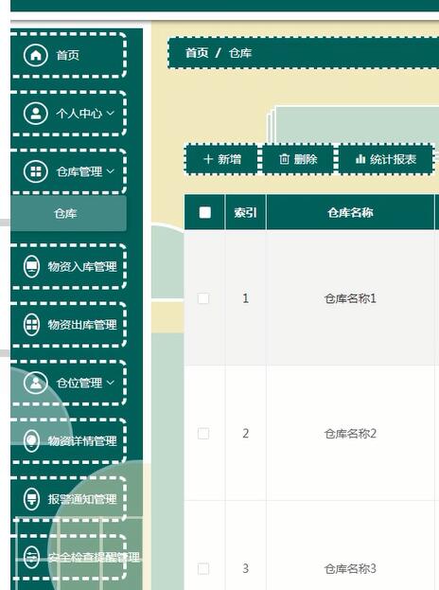The width and height of the screenshot is (439, 590).
Task: Click the user icon for 个人中心
Action: [36, 114]
